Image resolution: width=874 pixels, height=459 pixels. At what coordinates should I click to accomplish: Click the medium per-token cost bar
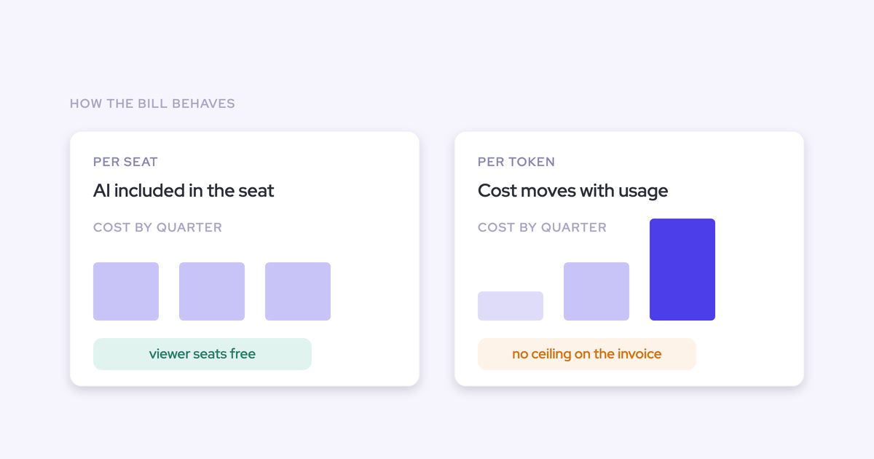(597, 291)
